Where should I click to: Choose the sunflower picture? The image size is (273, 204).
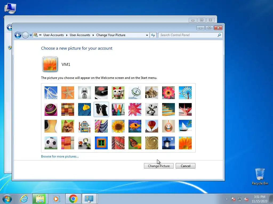coord(118,126)
